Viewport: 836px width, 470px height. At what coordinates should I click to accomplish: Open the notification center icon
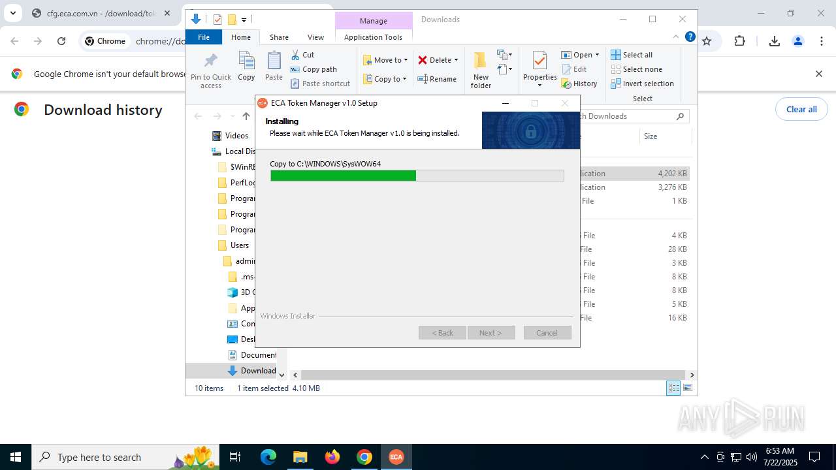(814, 457)
